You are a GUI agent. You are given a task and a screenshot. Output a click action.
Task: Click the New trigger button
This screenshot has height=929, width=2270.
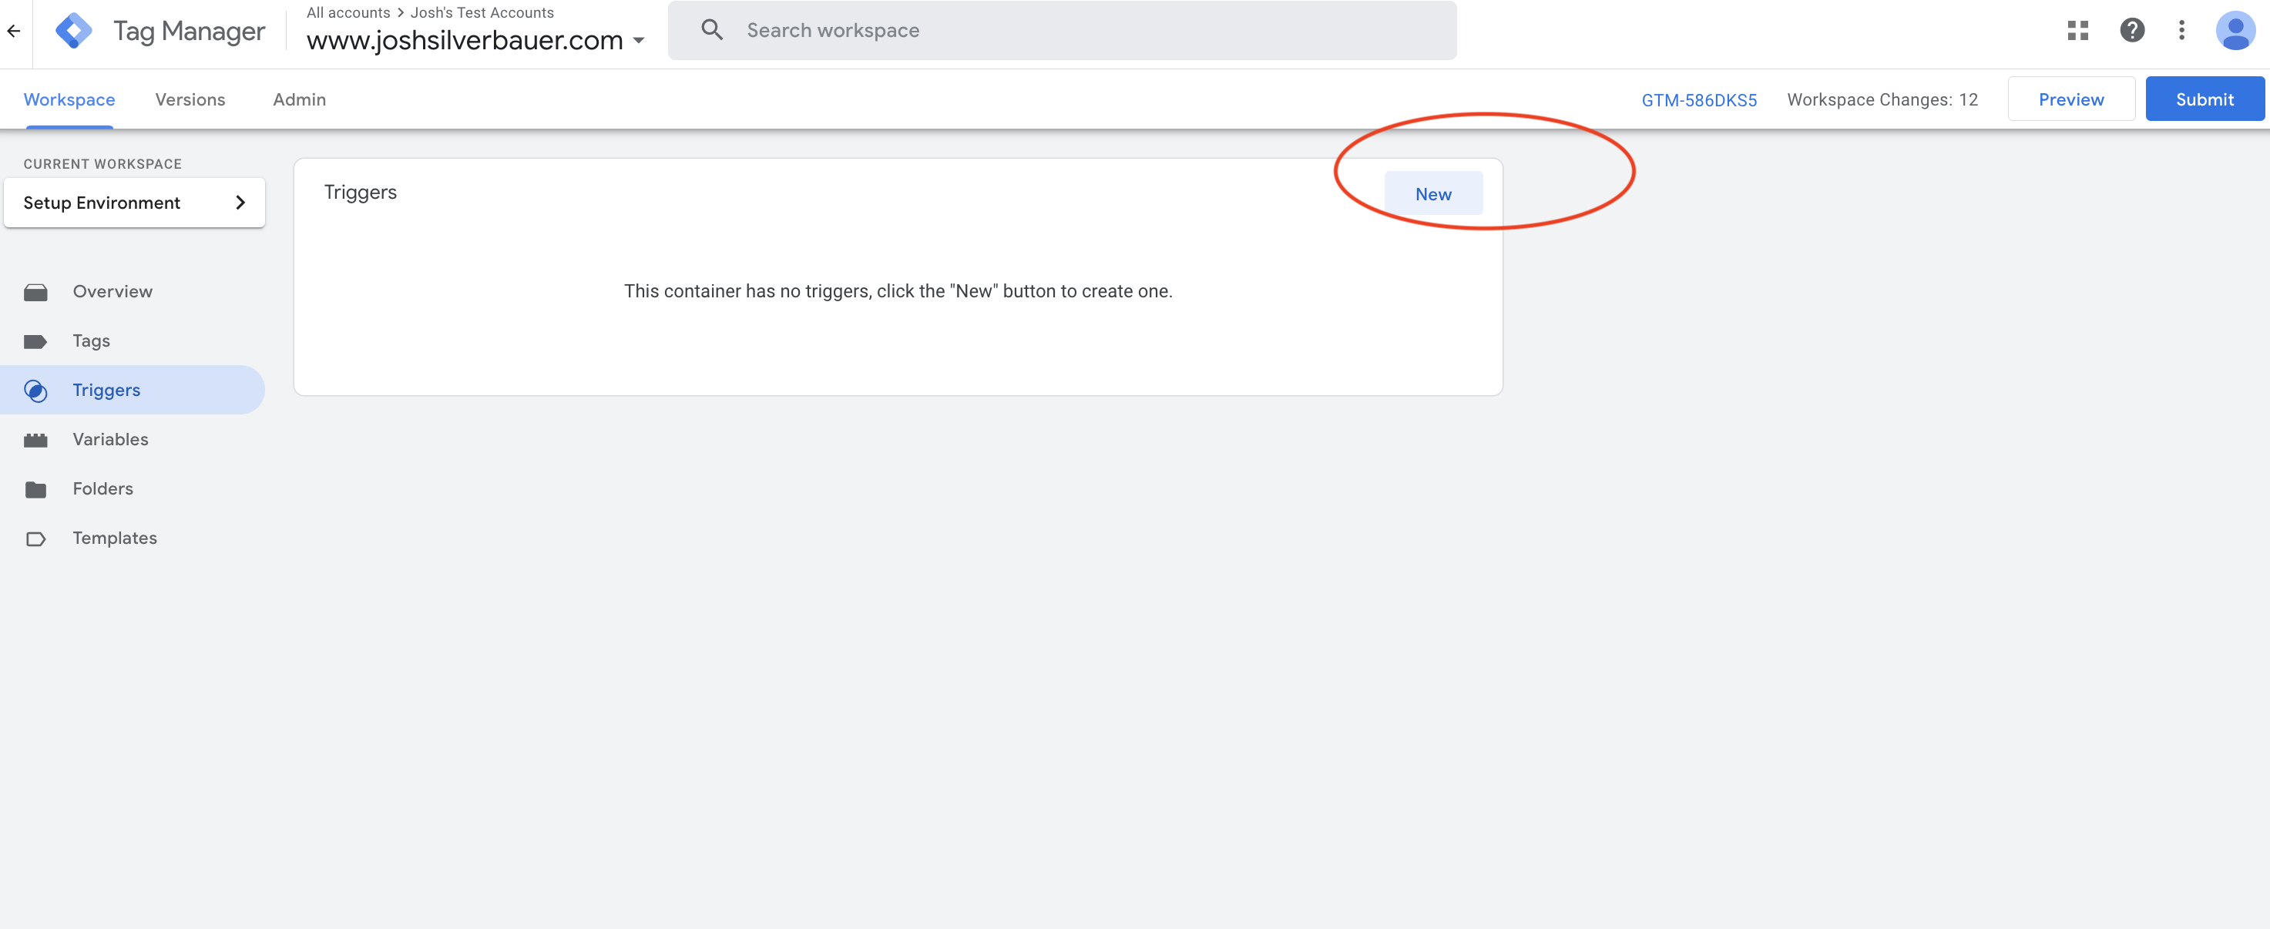(x=1433, y=193)
